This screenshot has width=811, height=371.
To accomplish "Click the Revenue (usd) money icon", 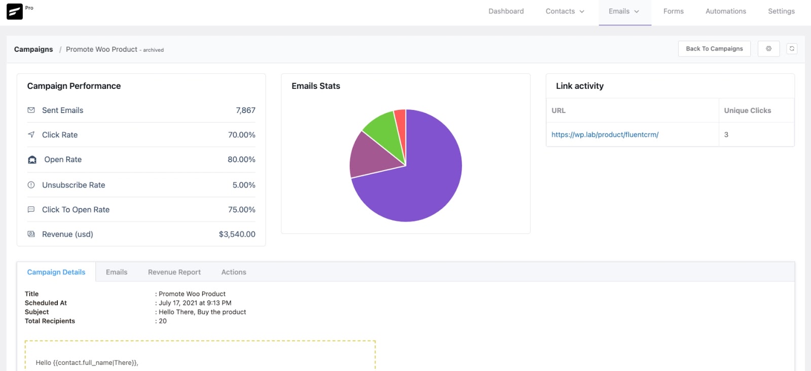I will (31, 234).
